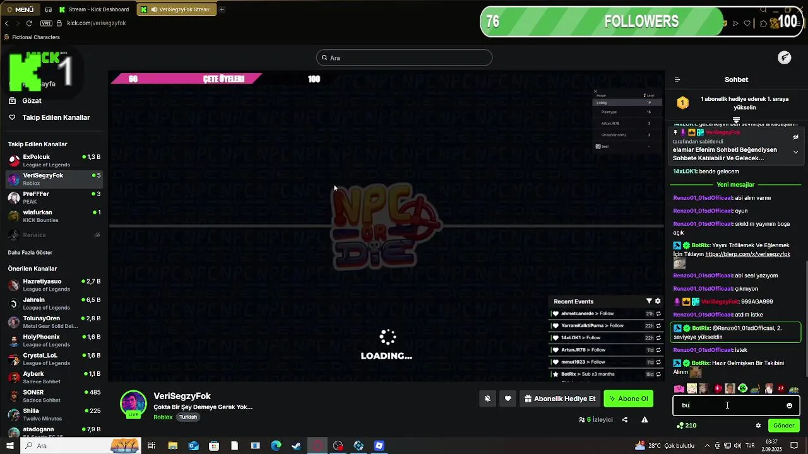Open TolunayOren recommended channel
Viewport: 808px width, 454px height.
point(54,322)
